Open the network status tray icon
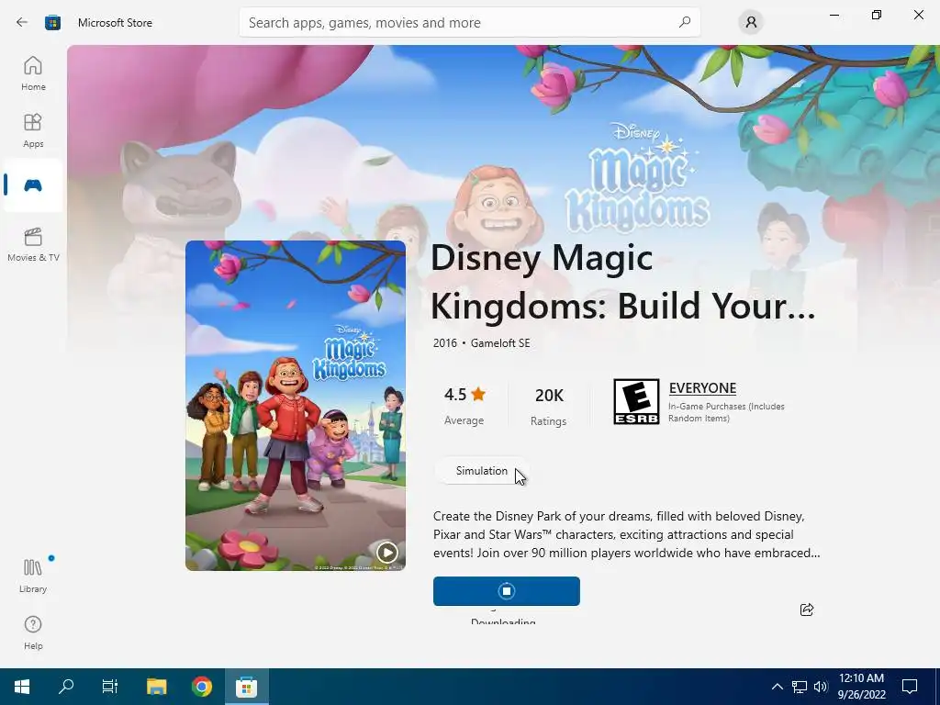Image resolution: width=940 pixels, height=705 pixels. pyautogui.click(x=800, y=687)
